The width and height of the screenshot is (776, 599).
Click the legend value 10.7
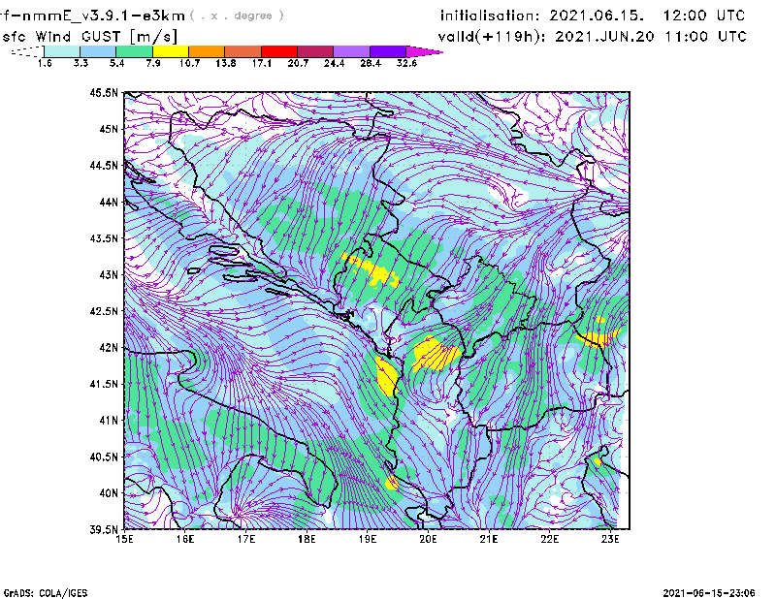pyautogui.click(x=189, y=63)
